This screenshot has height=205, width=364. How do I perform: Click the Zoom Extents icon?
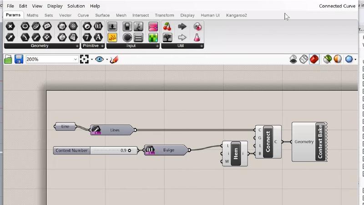click(84, 59)
